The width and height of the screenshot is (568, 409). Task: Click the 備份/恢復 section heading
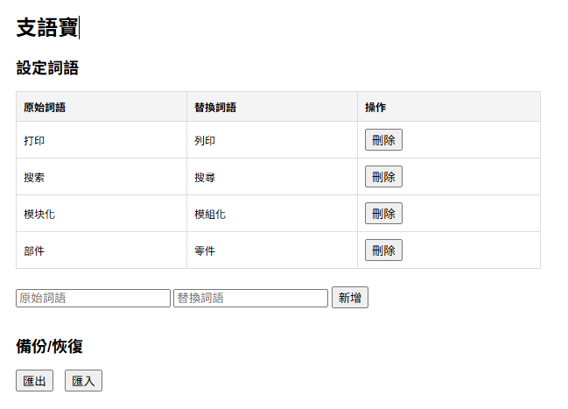pyautogui.click(x=50, y=346)
